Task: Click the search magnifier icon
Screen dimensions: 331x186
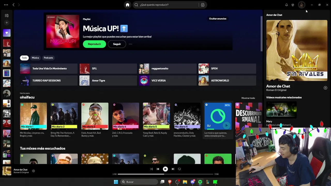Action: point(136,5)
